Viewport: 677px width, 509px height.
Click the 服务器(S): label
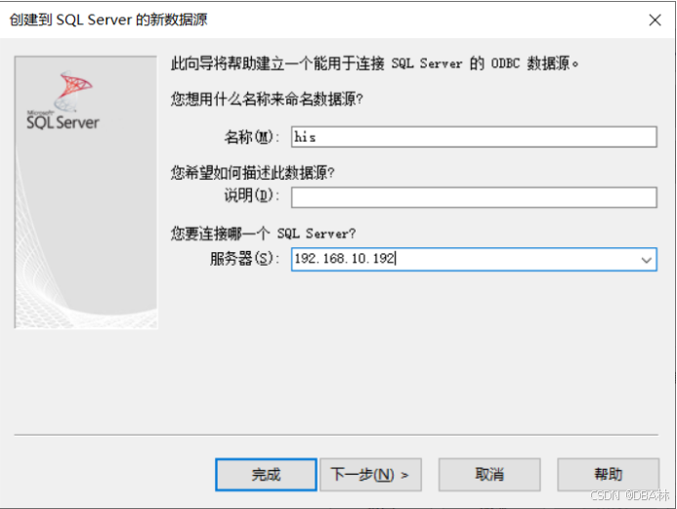[x=244, y=259]
